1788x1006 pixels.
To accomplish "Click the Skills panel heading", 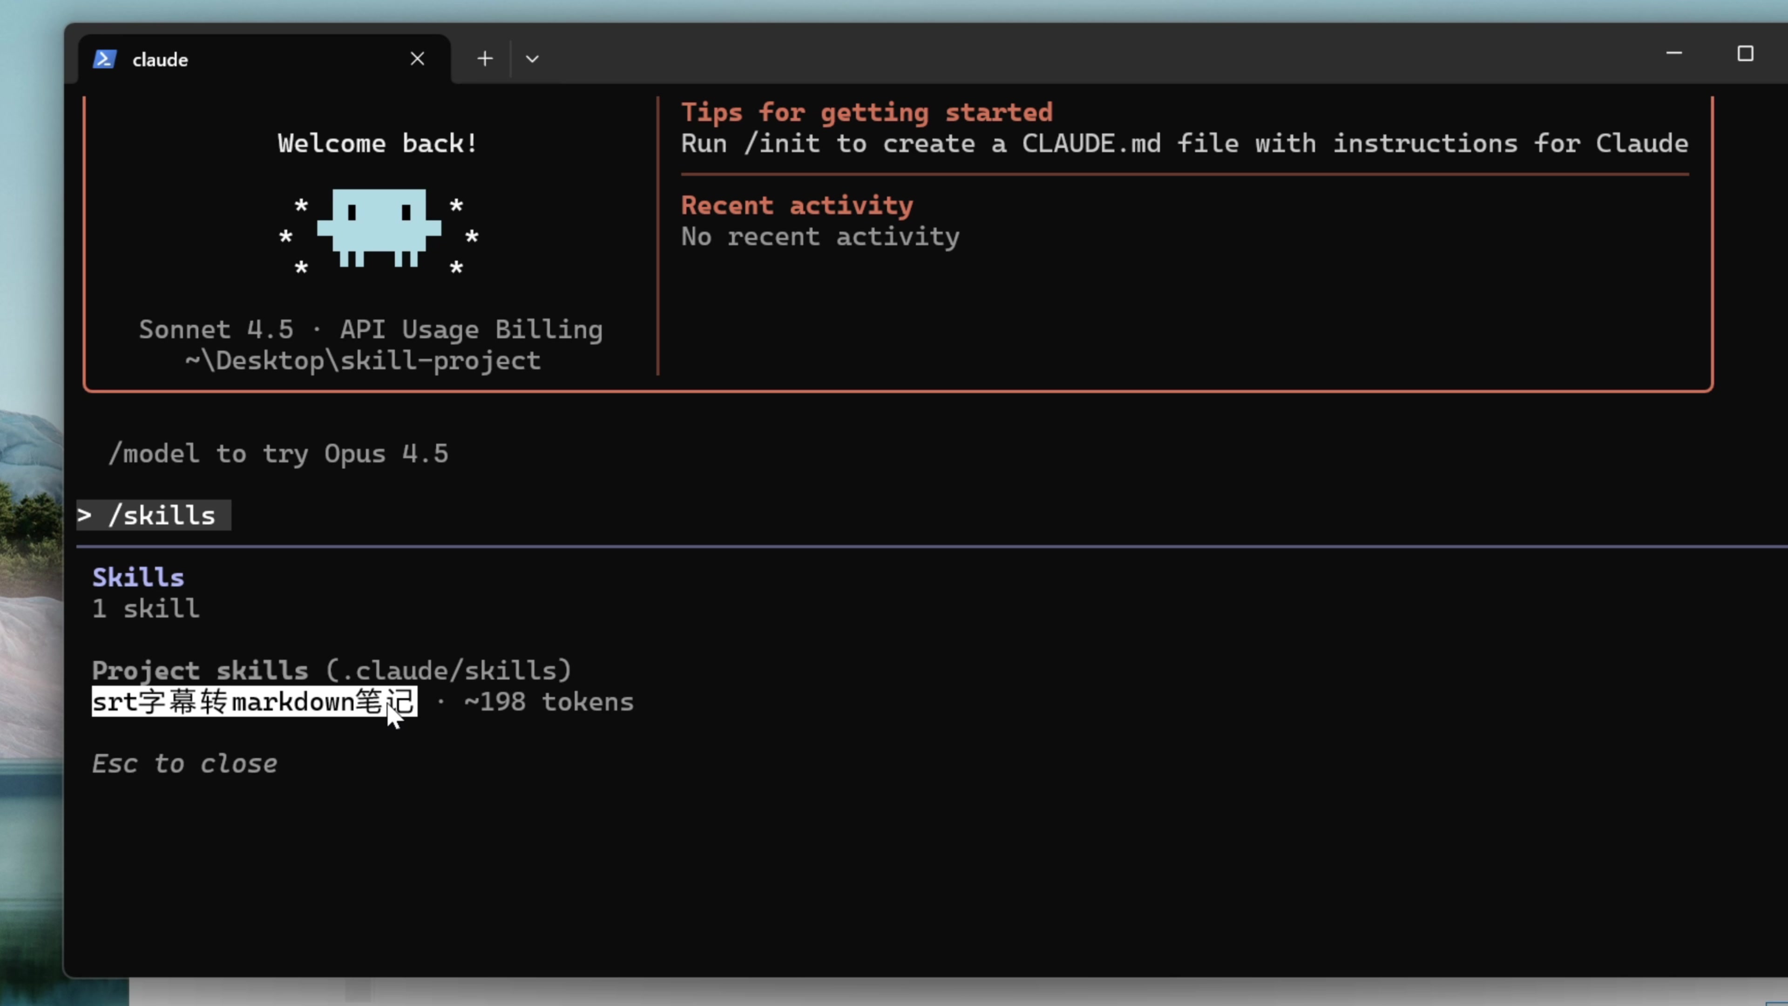I will click(x=138, y=578).
